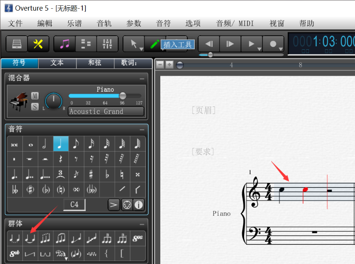This screenshot has height=264, width=355.
Task: Click the zoom out minus button
Action: 160,65
